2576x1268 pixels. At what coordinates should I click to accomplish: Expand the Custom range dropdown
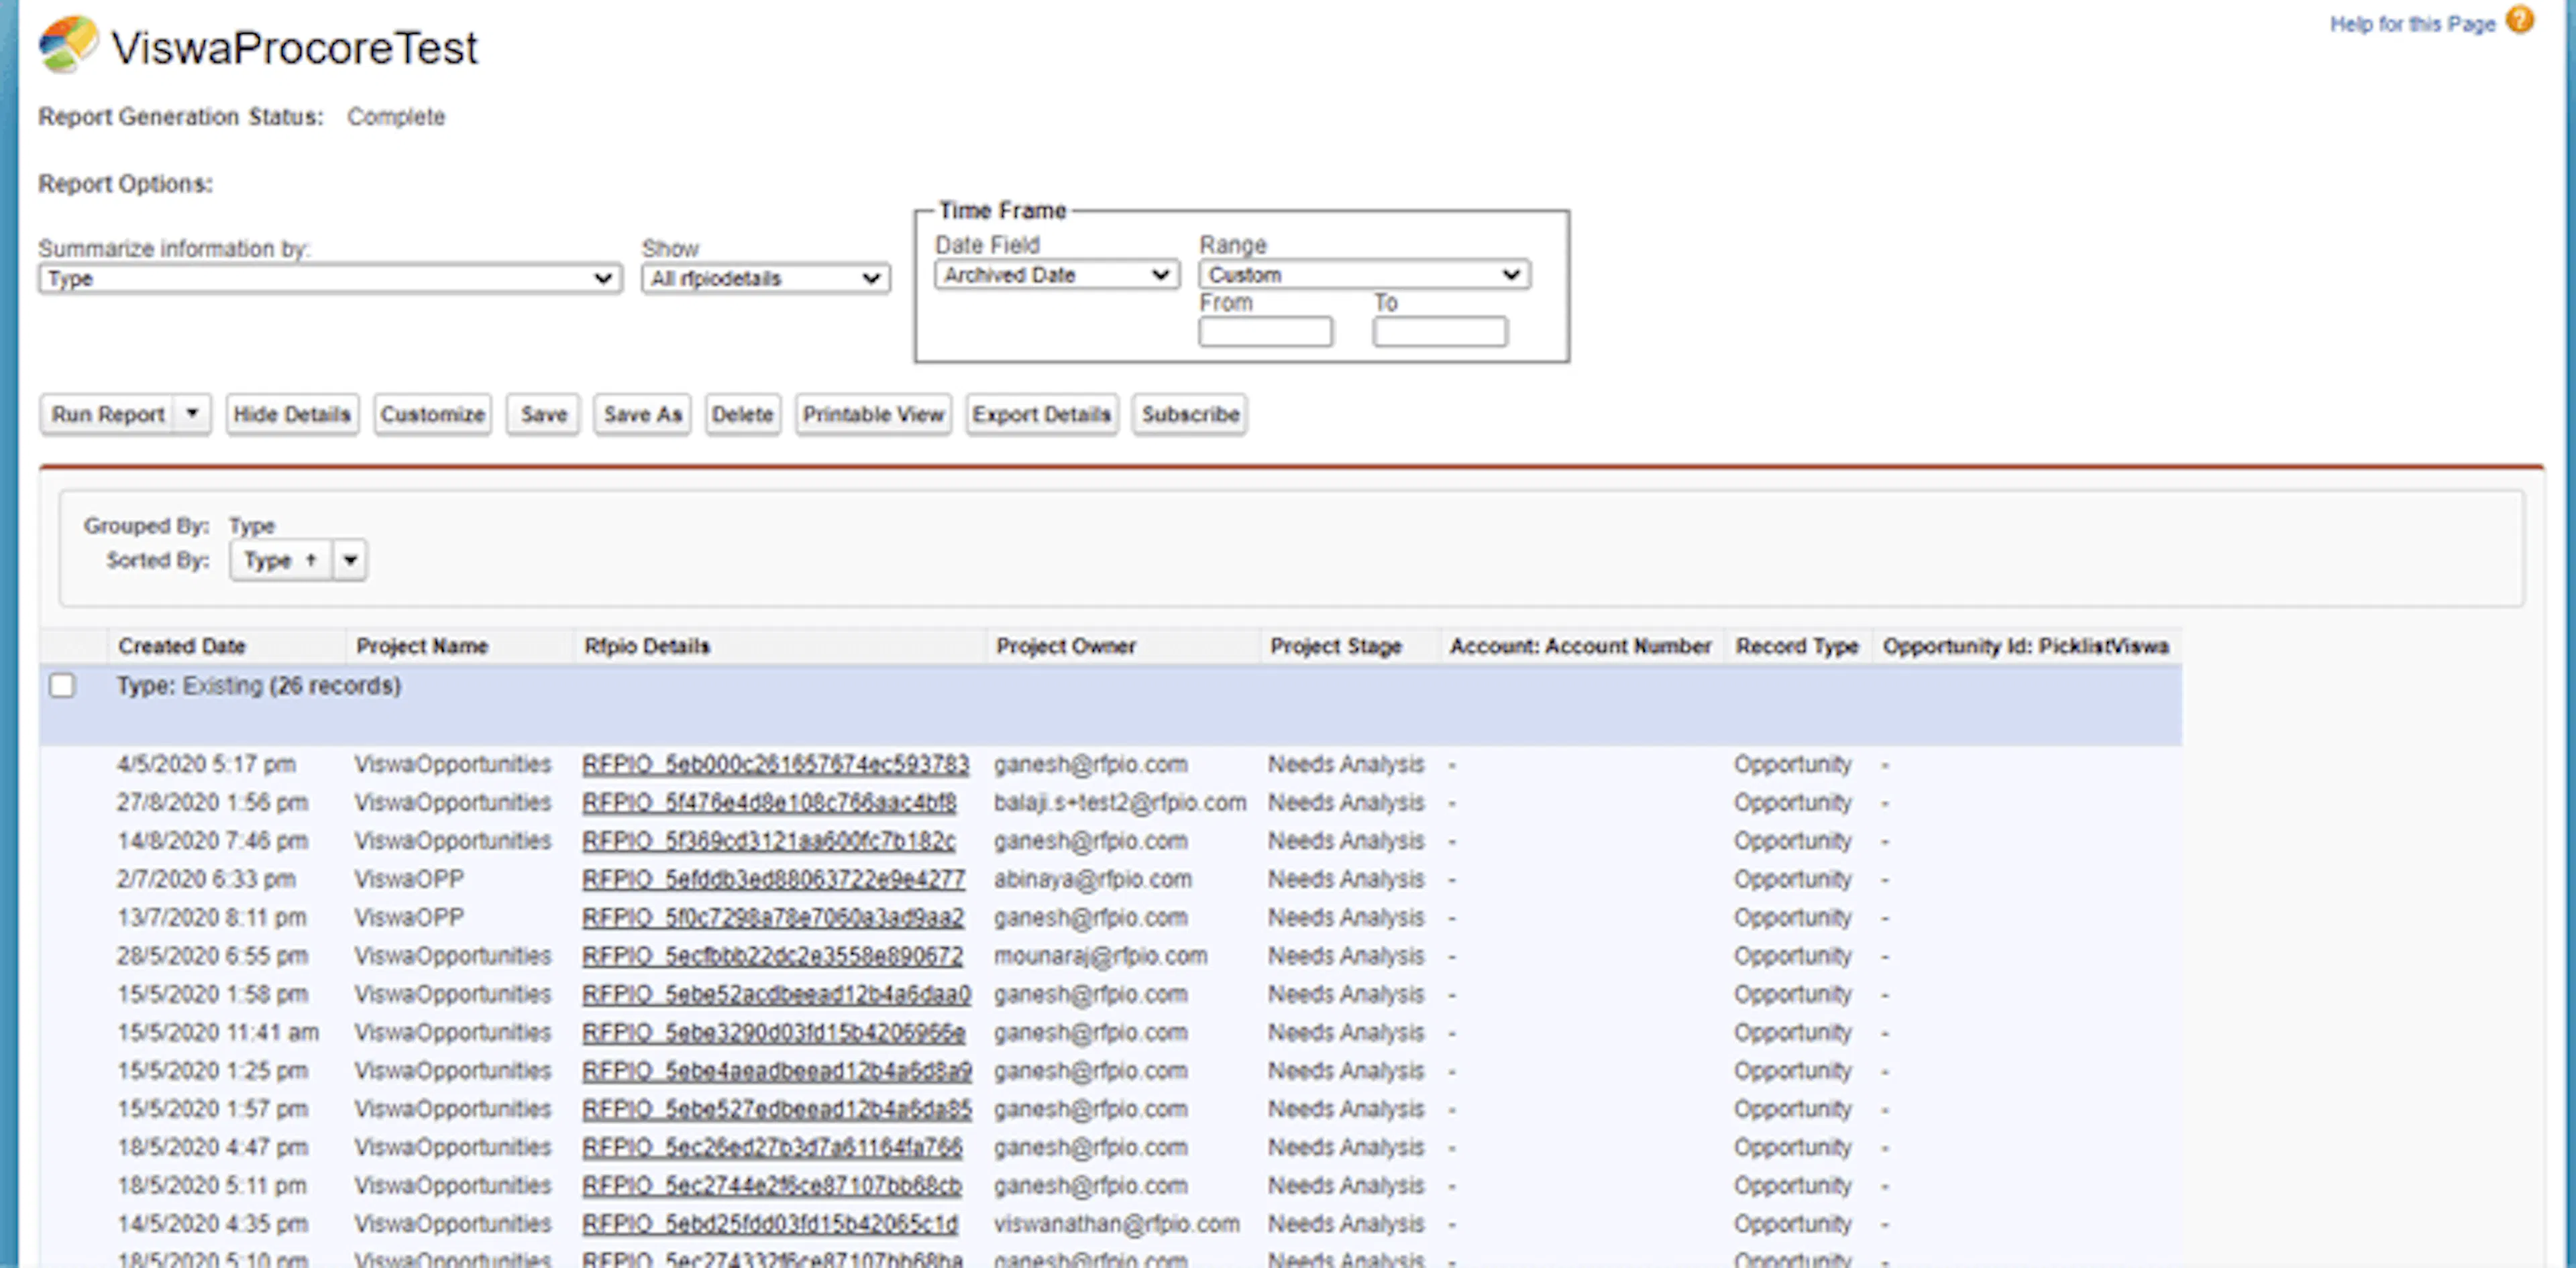[1363, 275]
